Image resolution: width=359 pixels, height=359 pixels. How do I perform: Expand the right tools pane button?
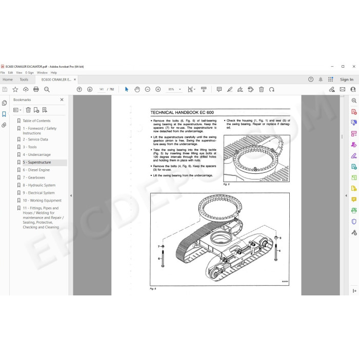(x=354, y=291)
